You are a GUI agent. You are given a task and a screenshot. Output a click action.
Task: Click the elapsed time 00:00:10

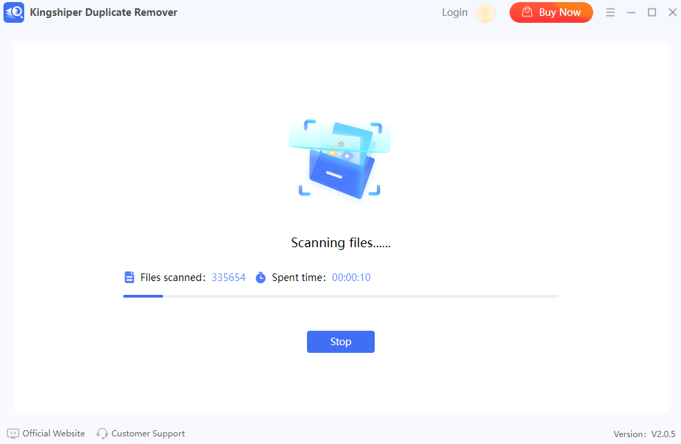click(351, 278)
